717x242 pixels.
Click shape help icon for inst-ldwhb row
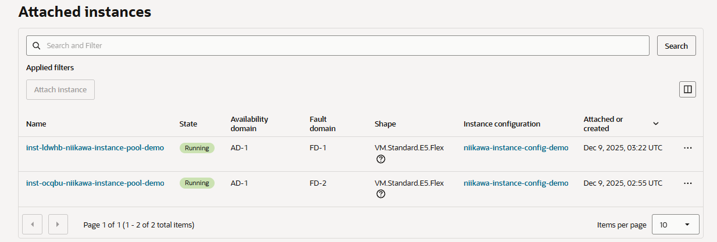[x=381, y=159]
